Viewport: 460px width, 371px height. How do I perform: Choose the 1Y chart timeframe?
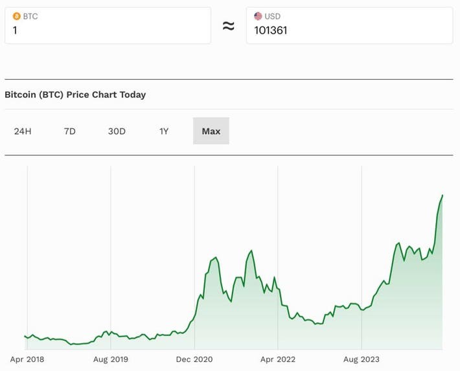tap(164, 131)
